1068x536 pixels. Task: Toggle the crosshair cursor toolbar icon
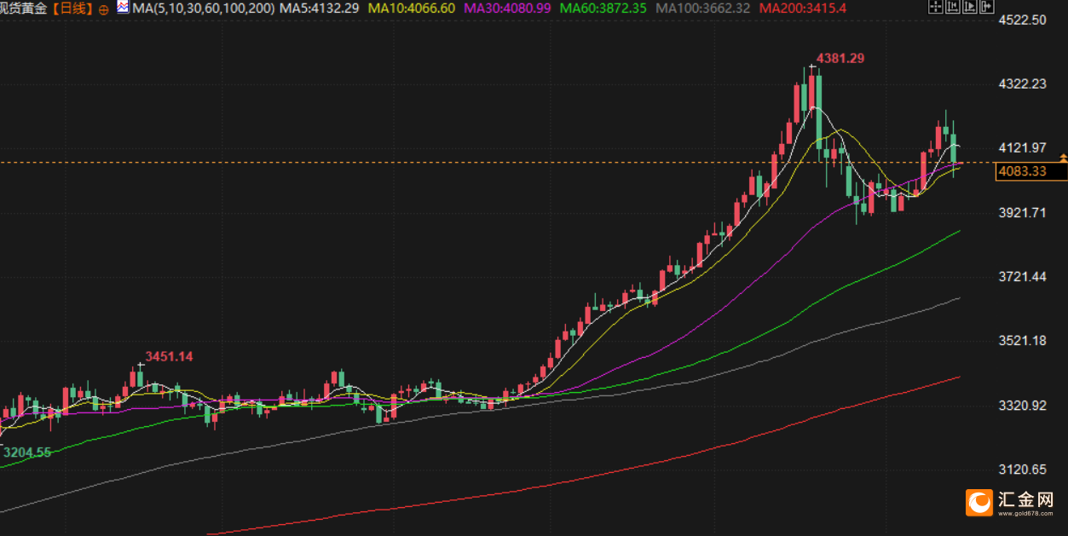(x=936, y=6)
